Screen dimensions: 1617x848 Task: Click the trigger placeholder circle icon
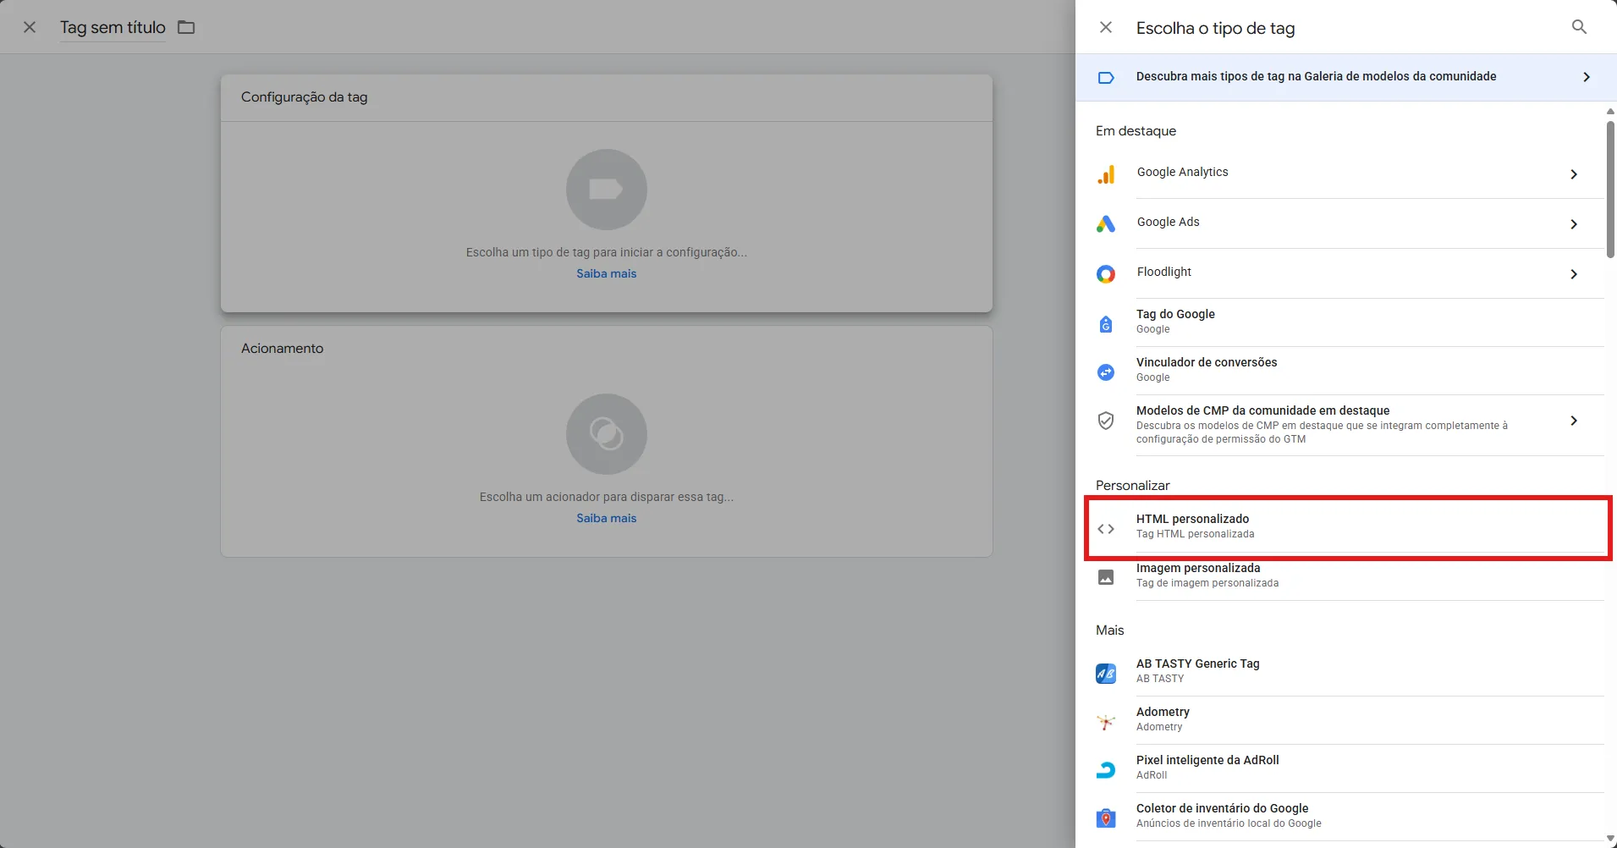tap(607, 434)
